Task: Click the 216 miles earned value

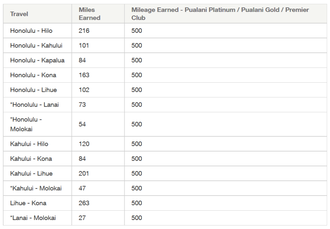Action: coord(84,31)
